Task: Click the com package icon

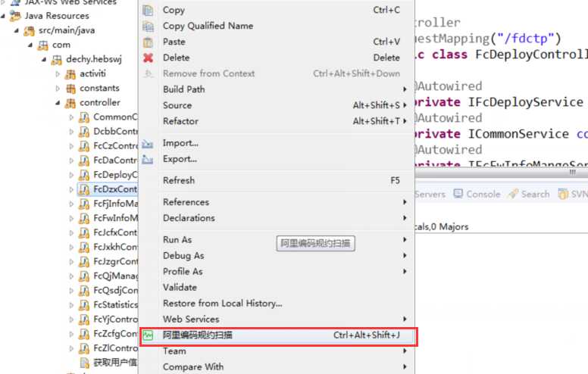Action: [42, 45]
